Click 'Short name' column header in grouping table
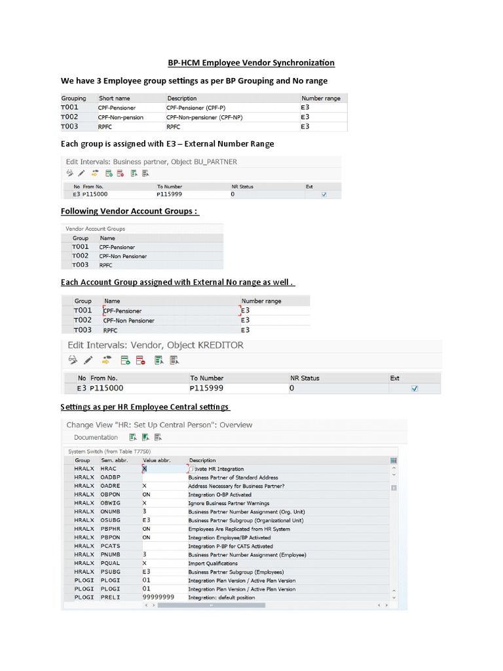This screenshot has height=671, width=503. tap(114, 98)
